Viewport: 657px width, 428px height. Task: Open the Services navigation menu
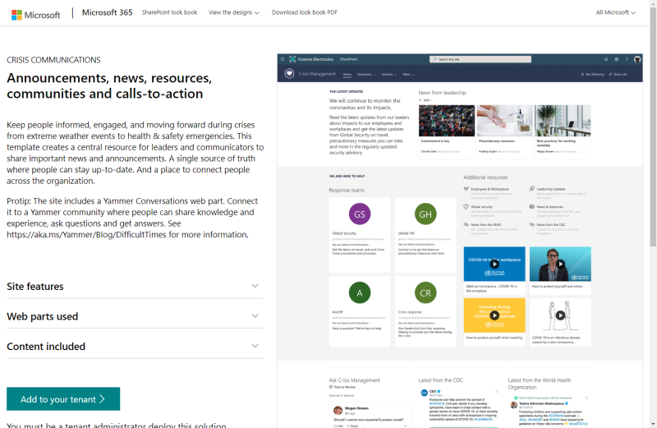pyautogui.click(x=388, y=74)
